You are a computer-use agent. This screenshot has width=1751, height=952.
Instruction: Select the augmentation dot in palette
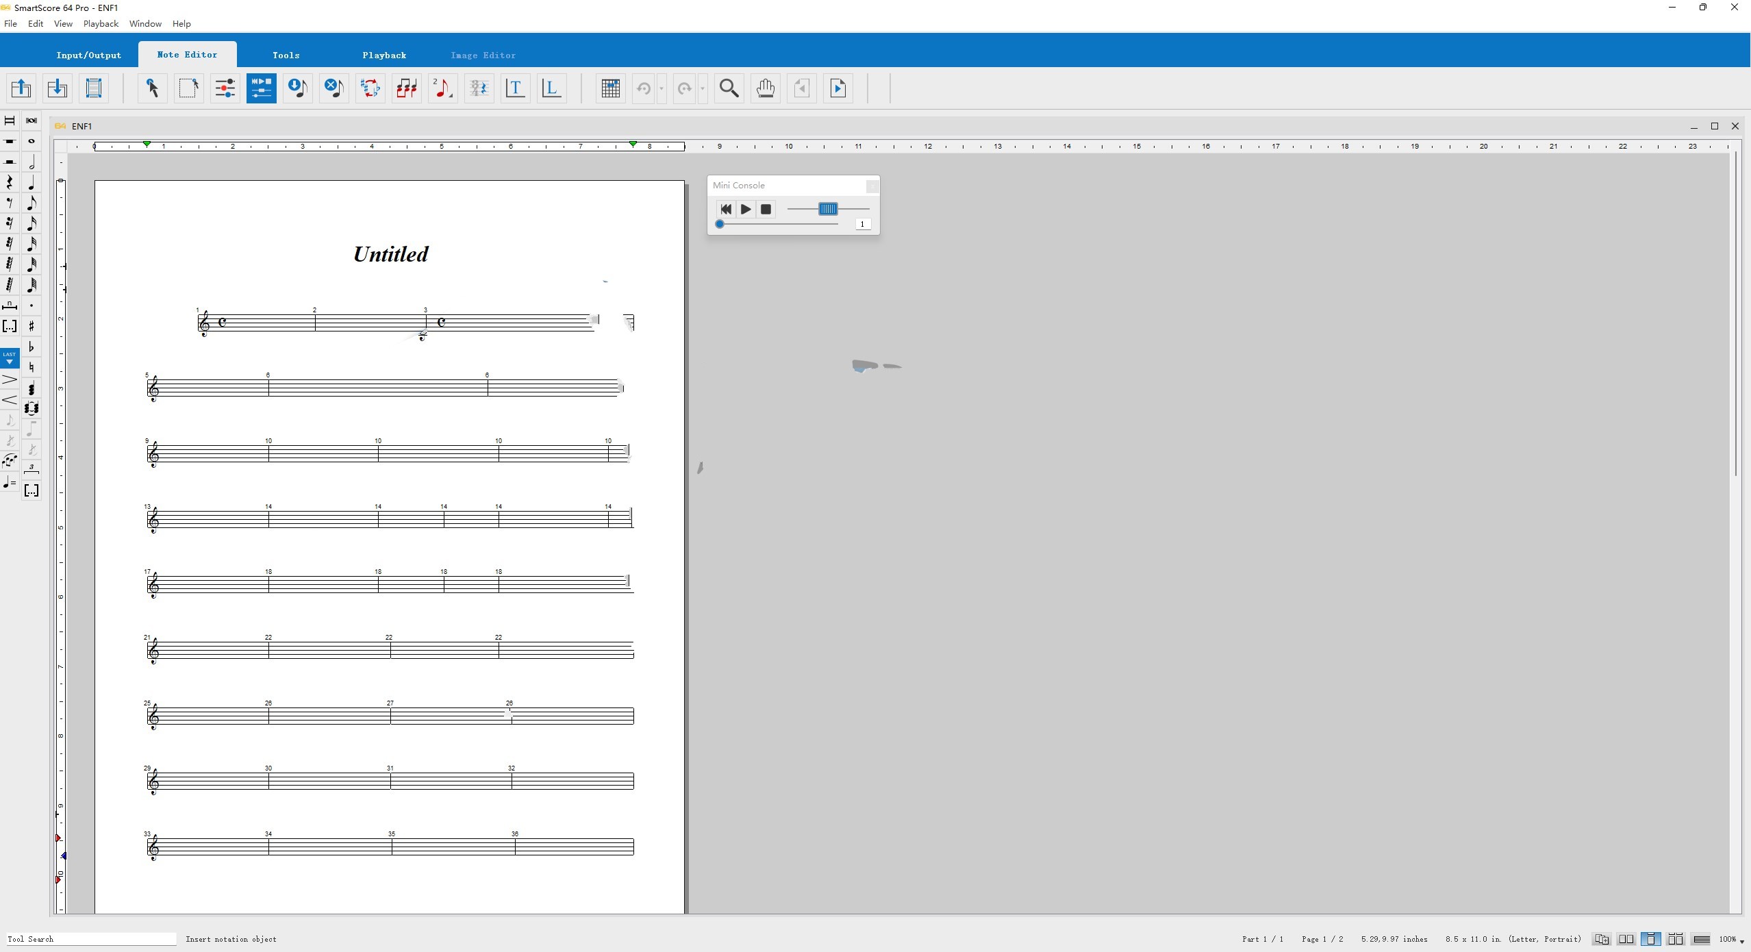(32, 306)
